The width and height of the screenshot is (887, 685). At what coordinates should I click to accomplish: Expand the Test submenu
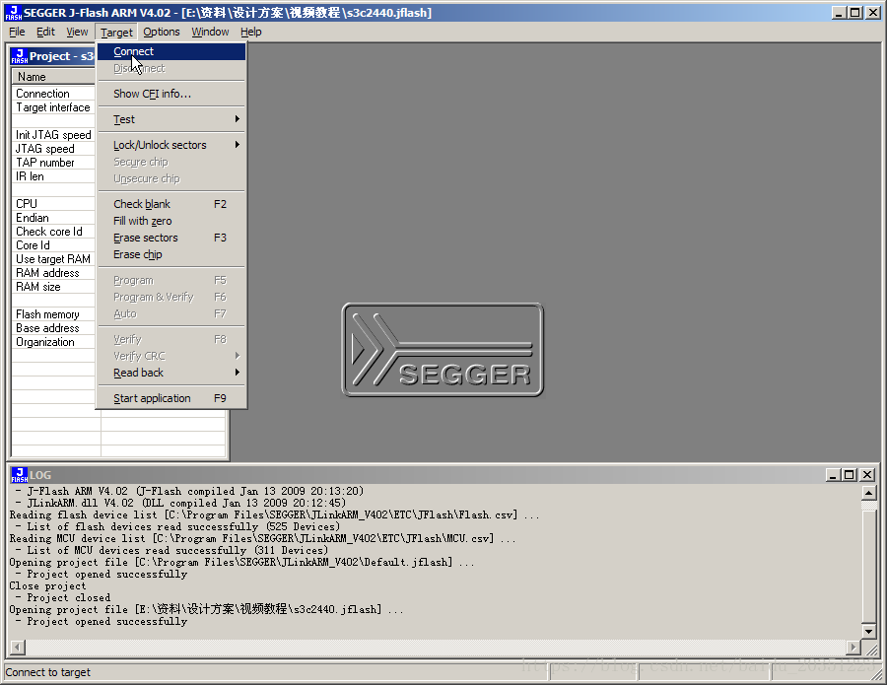[171, 119]
